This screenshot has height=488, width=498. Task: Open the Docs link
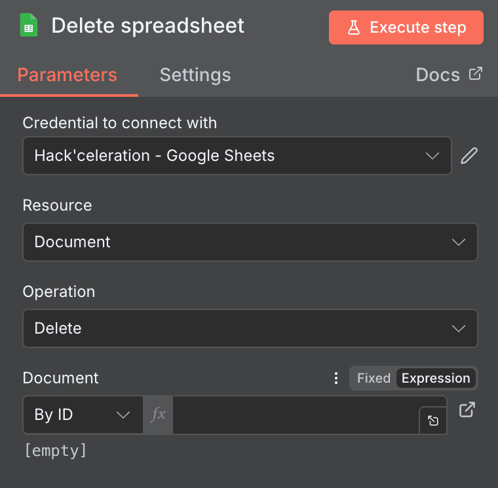coord(449,75)
